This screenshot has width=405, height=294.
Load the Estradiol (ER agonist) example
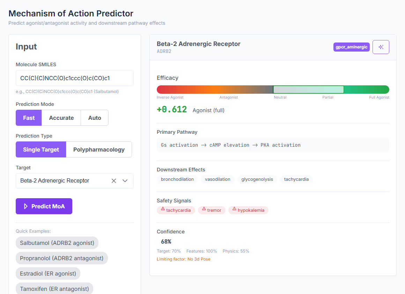pos(48,273)
